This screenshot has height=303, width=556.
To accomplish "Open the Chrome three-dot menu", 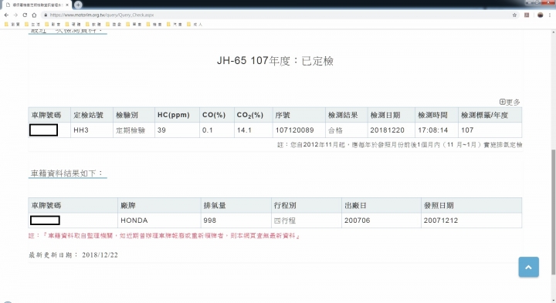I will 550,15.
